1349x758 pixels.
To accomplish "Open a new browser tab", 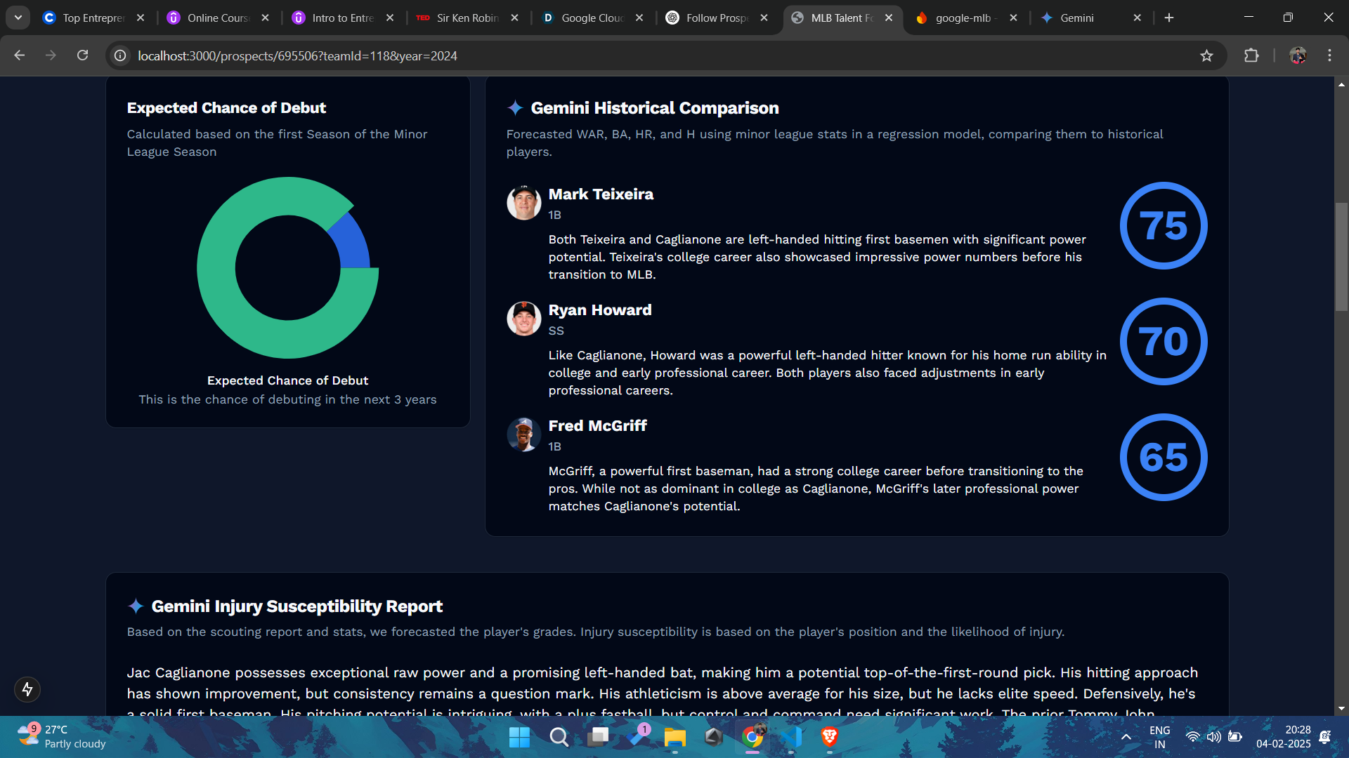I will pyautogui.click(x=1169, y=18).
